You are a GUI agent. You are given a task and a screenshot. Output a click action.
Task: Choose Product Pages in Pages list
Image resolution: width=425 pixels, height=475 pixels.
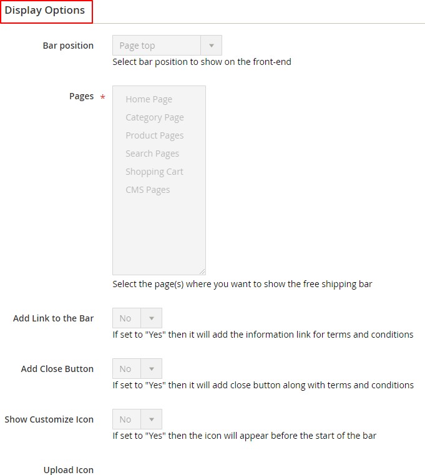pyautogui.click(x=154, y=135)
